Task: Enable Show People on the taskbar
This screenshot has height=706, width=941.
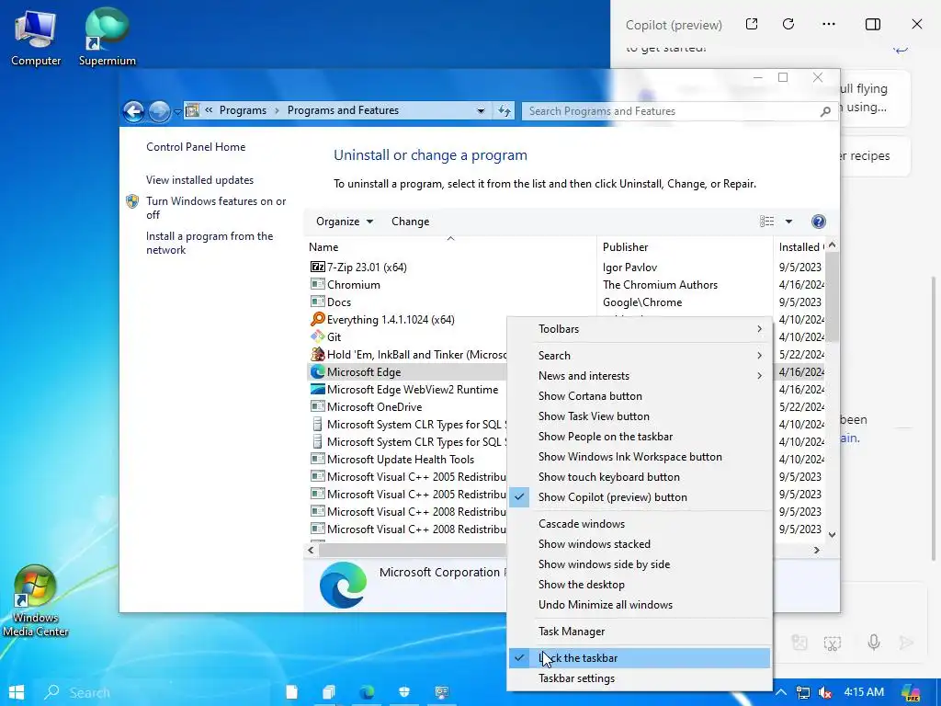Action: pos(640,437)
